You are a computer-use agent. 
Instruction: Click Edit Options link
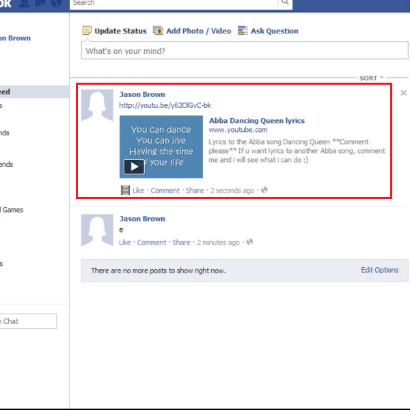click(380, 270)
